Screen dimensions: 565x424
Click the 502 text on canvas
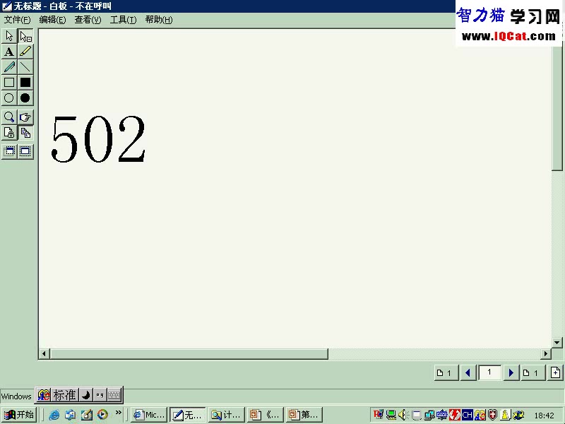coord(98,139)
